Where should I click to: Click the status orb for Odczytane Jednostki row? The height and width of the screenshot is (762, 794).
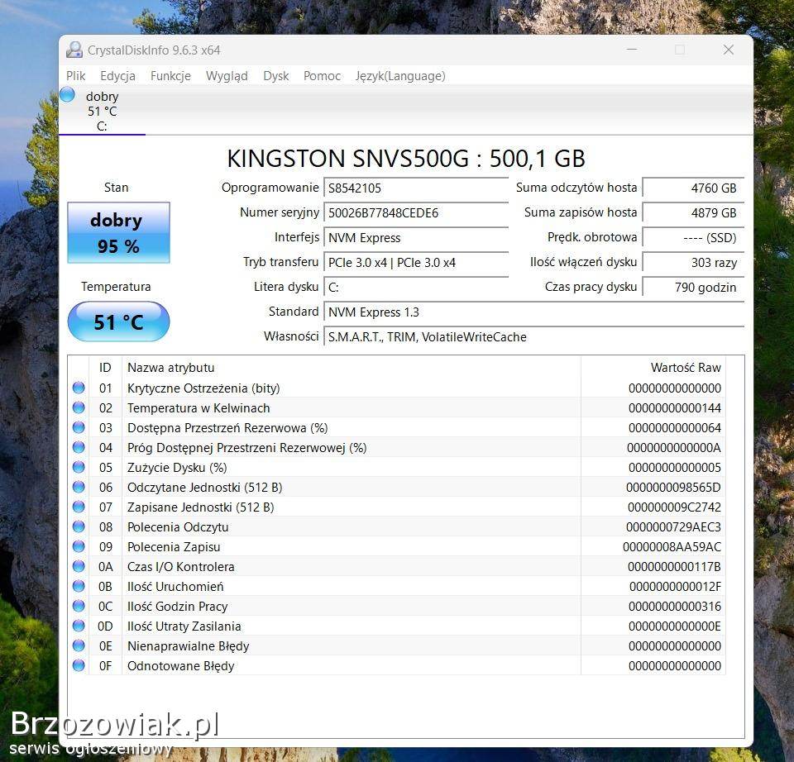coord(79,487)
